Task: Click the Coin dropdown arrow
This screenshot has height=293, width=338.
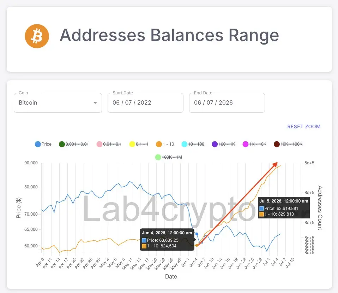Action: (95, 103)
